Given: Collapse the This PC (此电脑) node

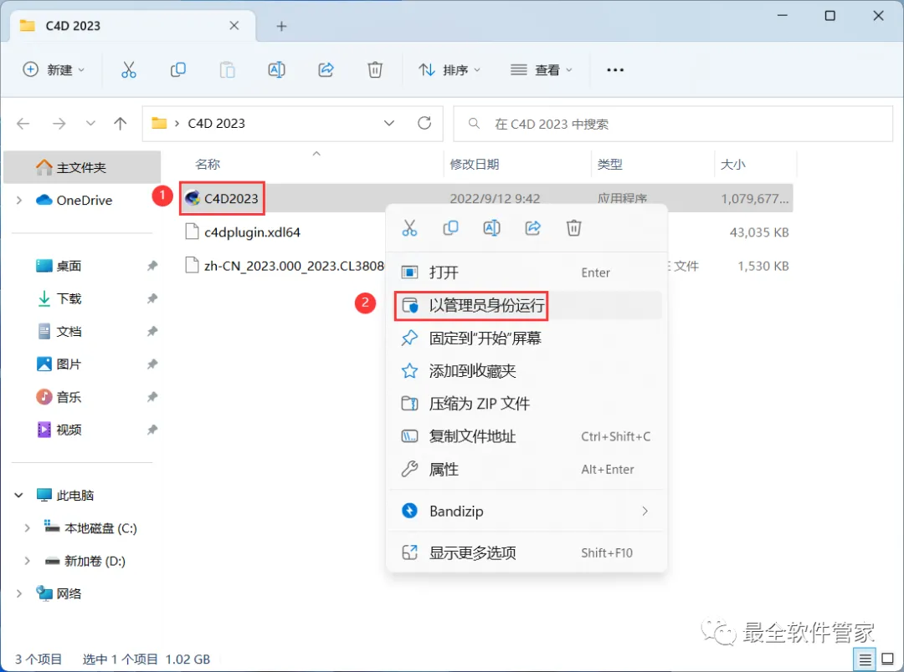Looking at the screenshot, I should (x=19, y=495).
